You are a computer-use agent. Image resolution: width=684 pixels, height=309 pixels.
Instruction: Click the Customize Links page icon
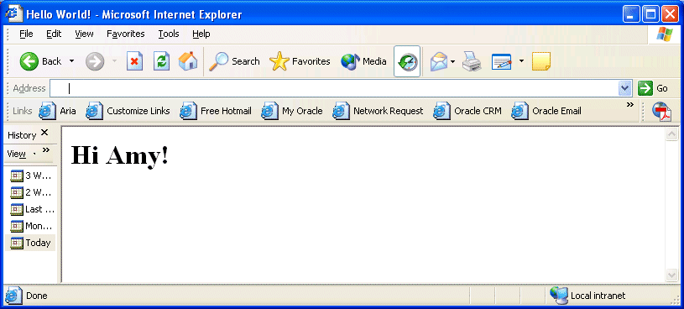point(94,111)
